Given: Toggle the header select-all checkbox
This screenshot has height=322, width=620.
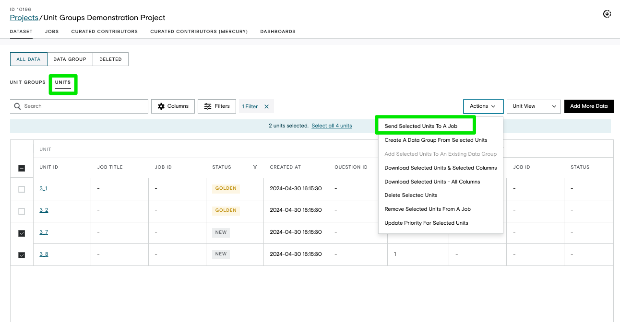Looking at the screenshot, I should click(22, 168).
